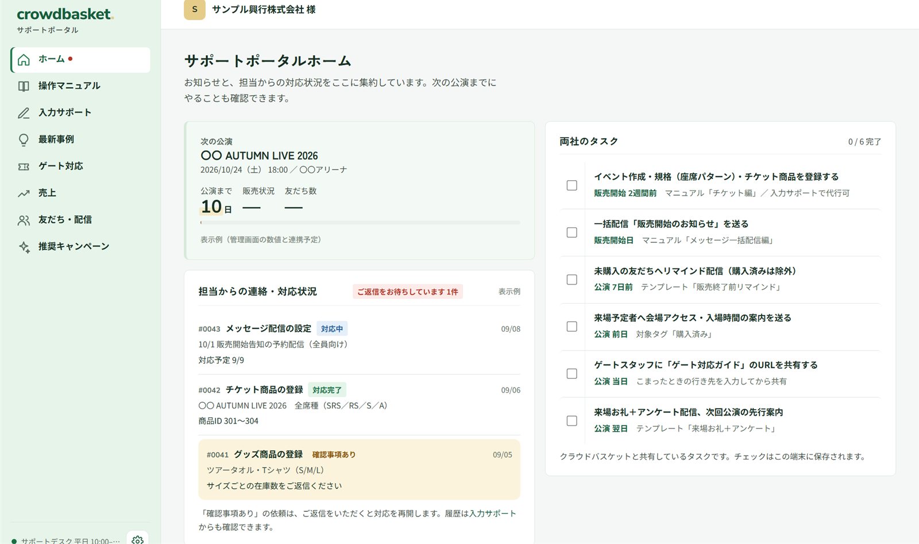Viewport: 919px width, 544px height.
Task: Click the ご返信をお待ちしています 1件 badge
Action: (x=408, y=292)
